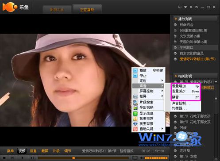Click the yellow icon beside 我要推荐
This screenshot has width=220, height=161.
[x=135, y=119]
